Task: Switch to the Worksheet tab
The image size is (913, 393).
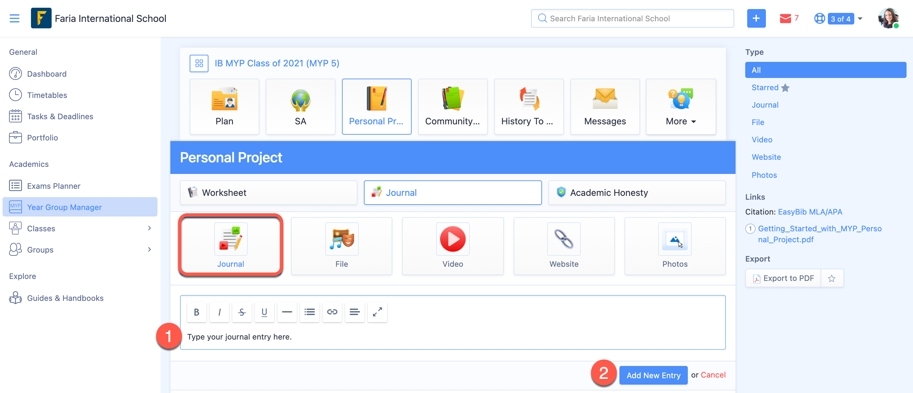Action: point(268,192)
